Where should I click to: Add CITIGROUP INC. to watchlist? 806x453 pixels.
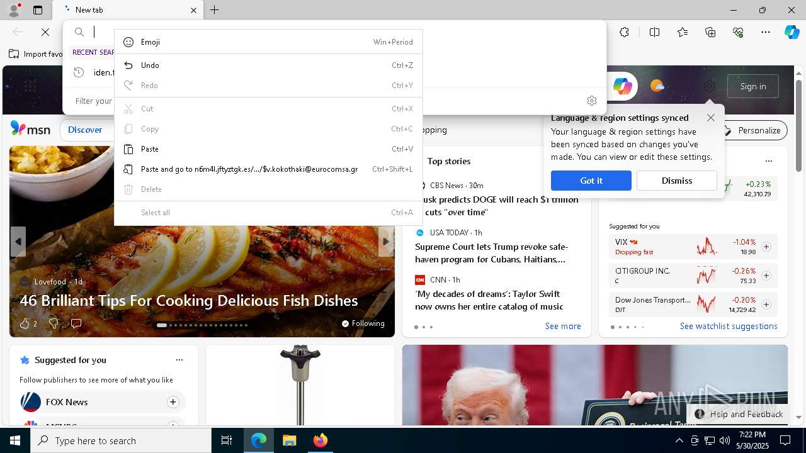766,276
